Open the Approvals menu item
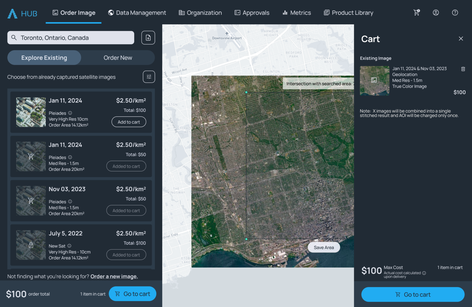472x307 pixels. (252, 13)
